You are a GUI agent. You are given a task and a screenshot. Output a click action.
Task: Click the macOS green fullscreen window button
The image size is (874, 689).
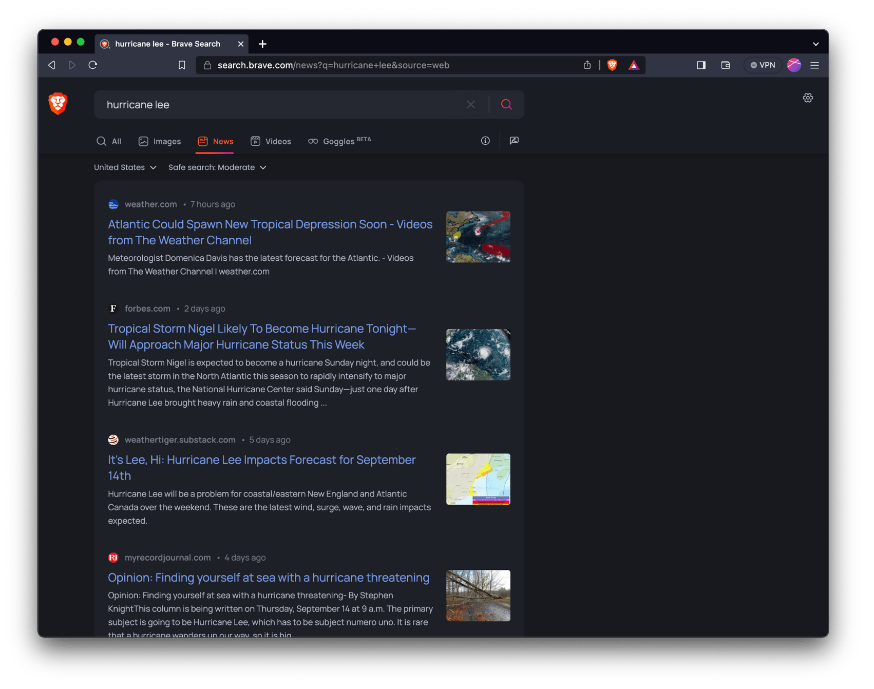[x=81, y=42]
